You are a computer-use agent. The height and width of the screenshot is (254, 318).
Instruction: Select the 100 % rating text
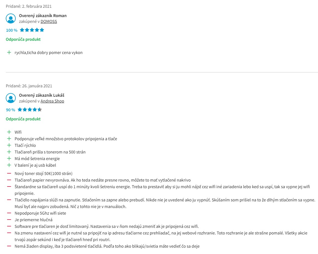point(12,30)
